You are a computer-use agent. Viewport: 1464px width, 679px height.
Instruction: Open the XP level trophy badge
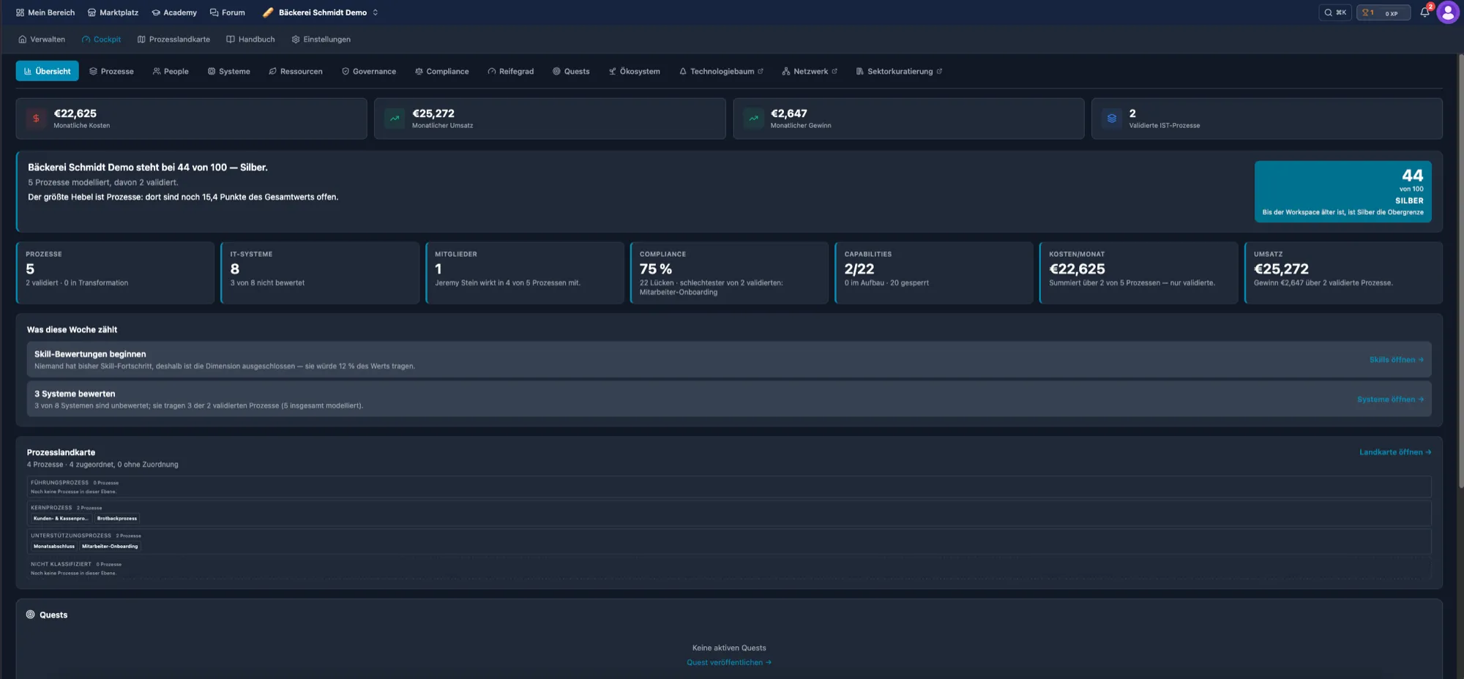click(x=1383, y=12)
